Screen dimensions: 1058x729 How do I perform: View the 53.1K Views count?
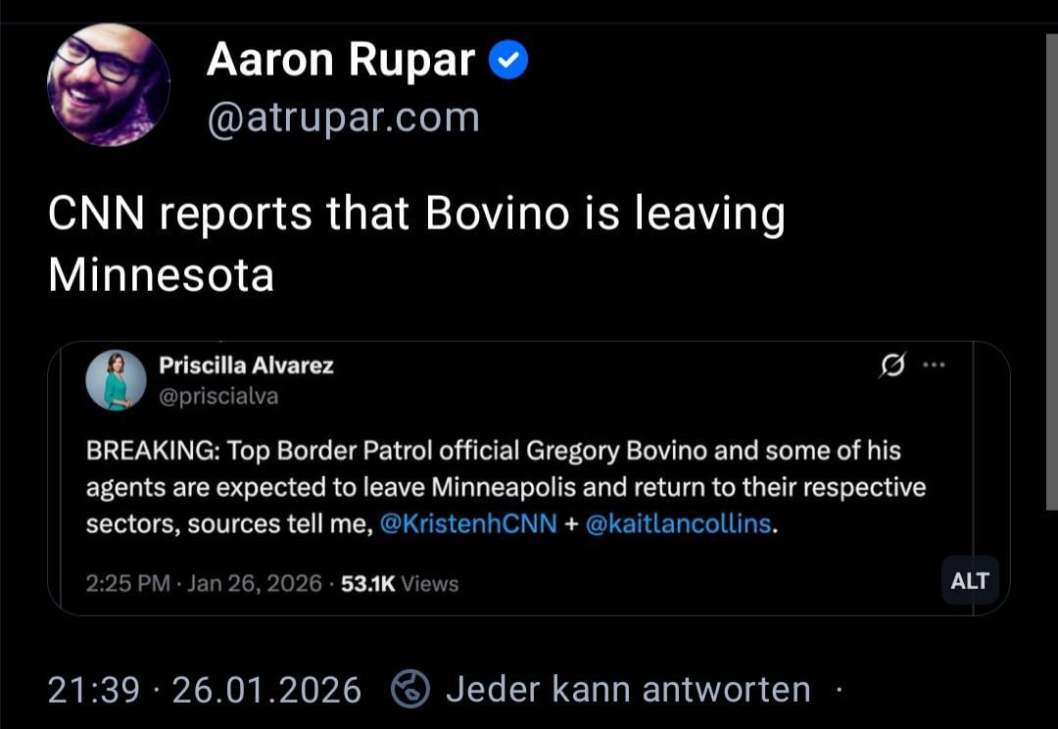point(399,583)
